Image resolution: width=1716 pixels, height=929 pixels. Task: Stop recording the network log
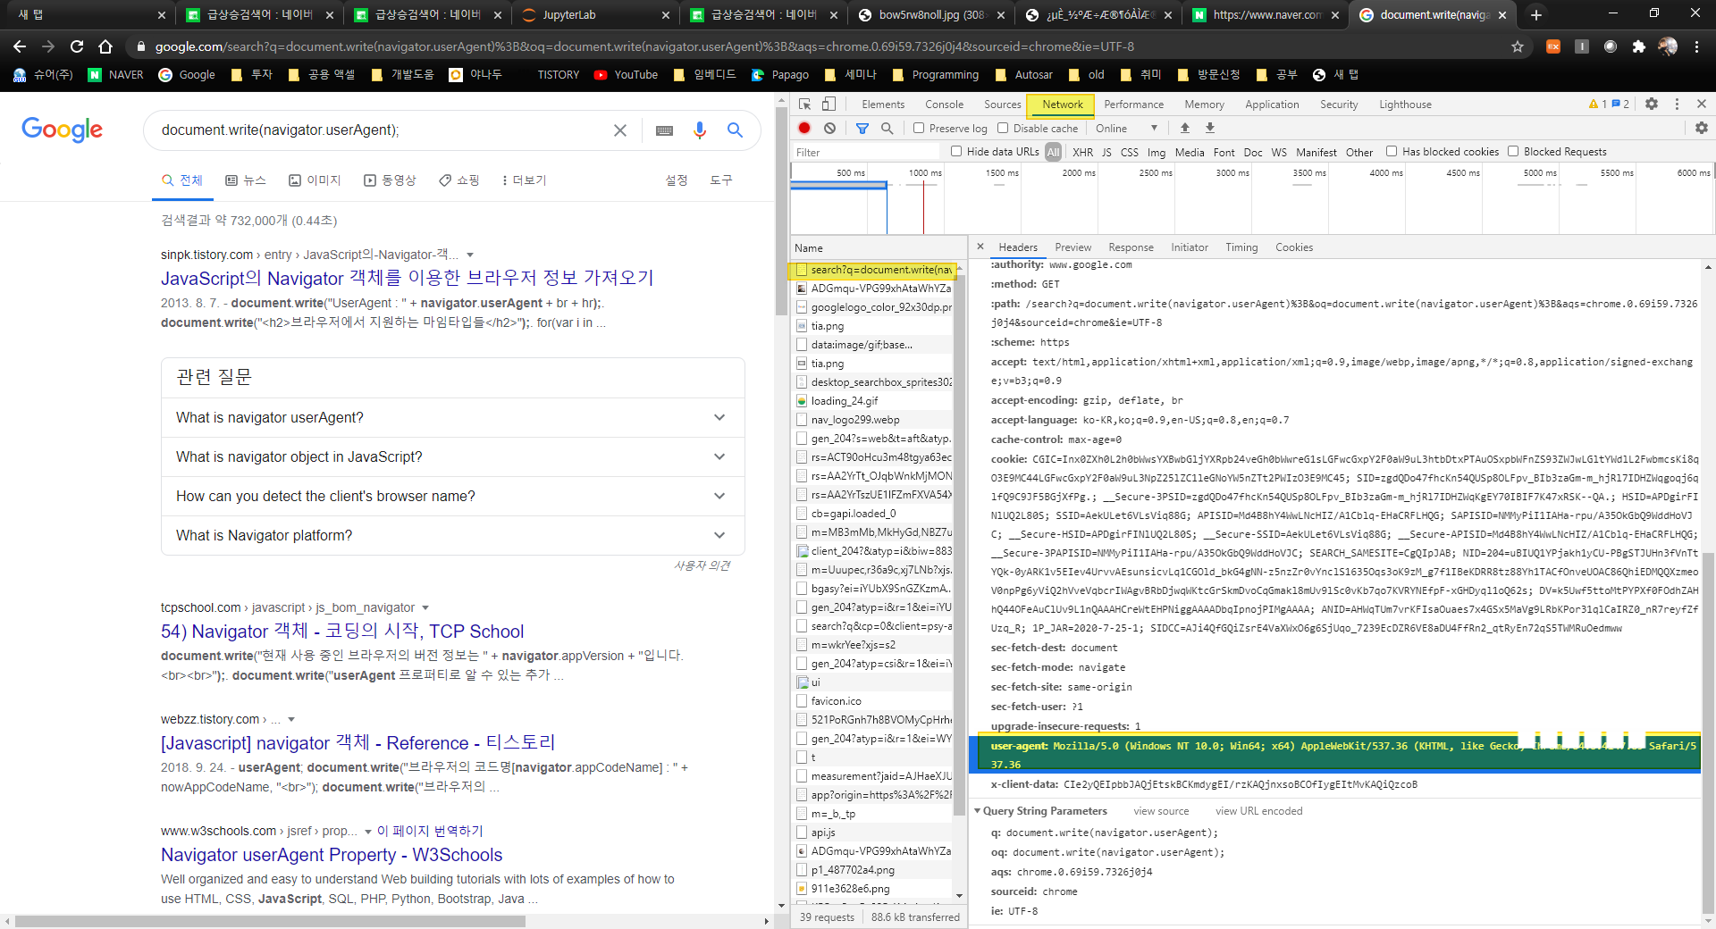804,128
